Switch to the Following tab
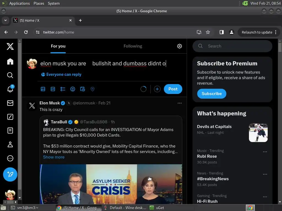Screen dimensions: 282x211 [133, 46]
